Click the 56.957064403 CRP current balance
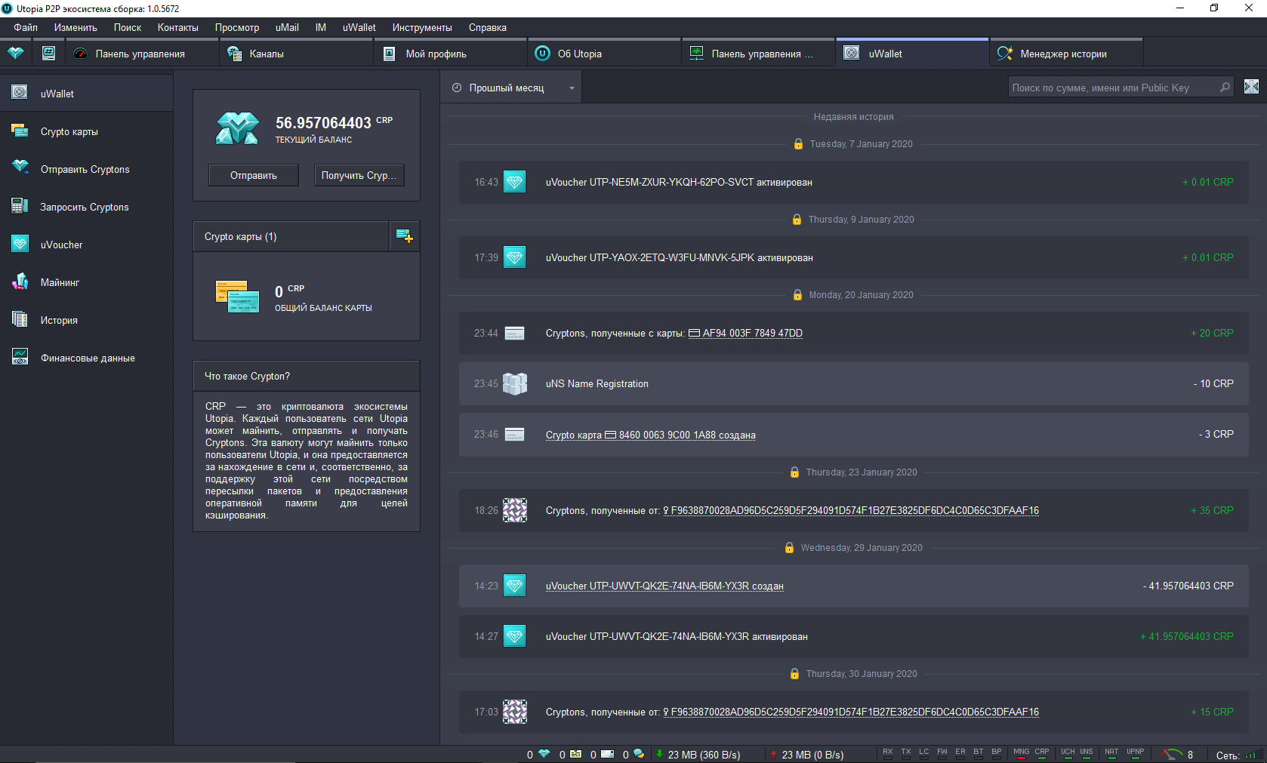Viewport: 1267px width, 763px height. (334, 122)
